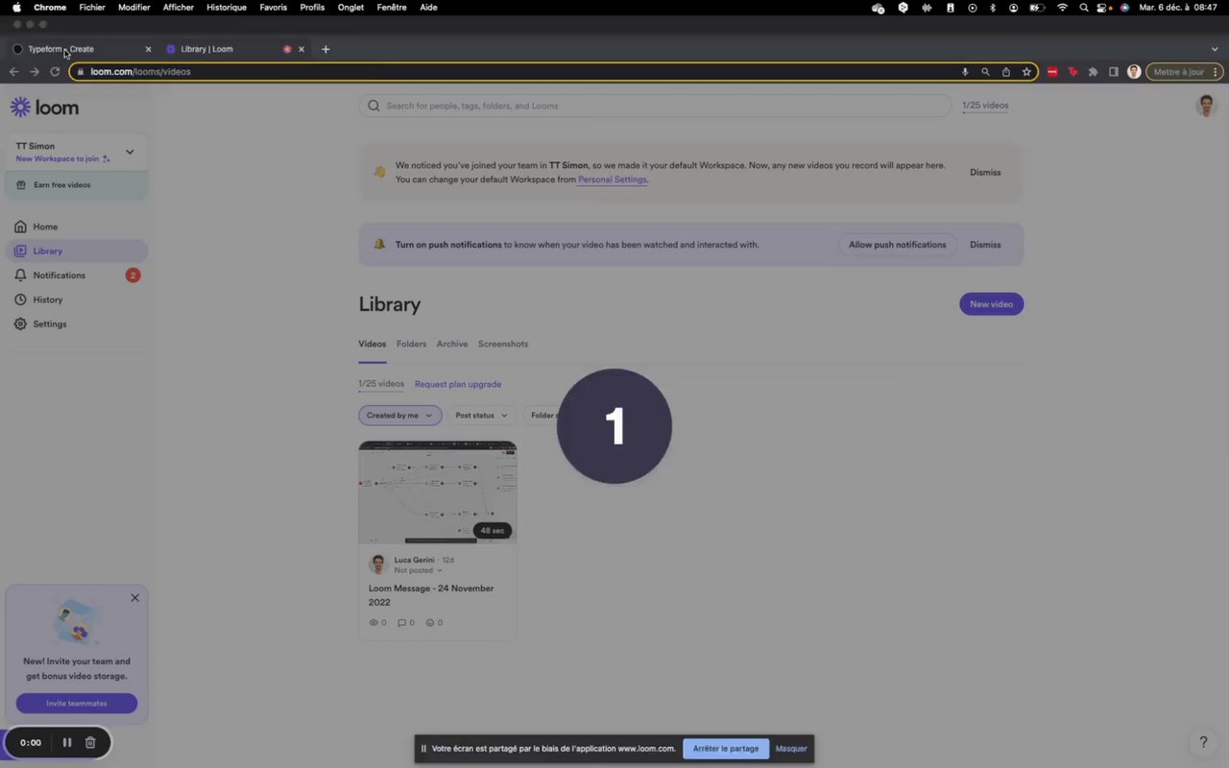Open the Fichier menu
The image size is (1229, 768).
(x=92, y=8)
